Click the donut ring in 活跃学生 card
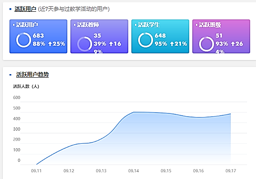The height and width of the screenshot is (179, 256). [x=145, y=40]
